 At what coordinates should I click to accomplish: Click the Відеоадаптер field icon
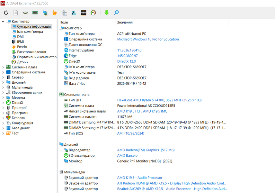[x=66, y=150]
